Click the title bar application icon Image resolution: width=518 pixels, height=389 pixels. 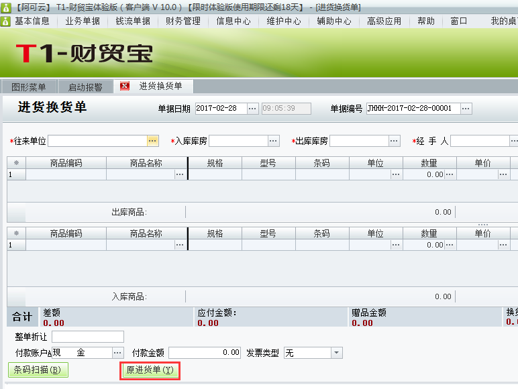pyautogui.click(x=5, y=7)
